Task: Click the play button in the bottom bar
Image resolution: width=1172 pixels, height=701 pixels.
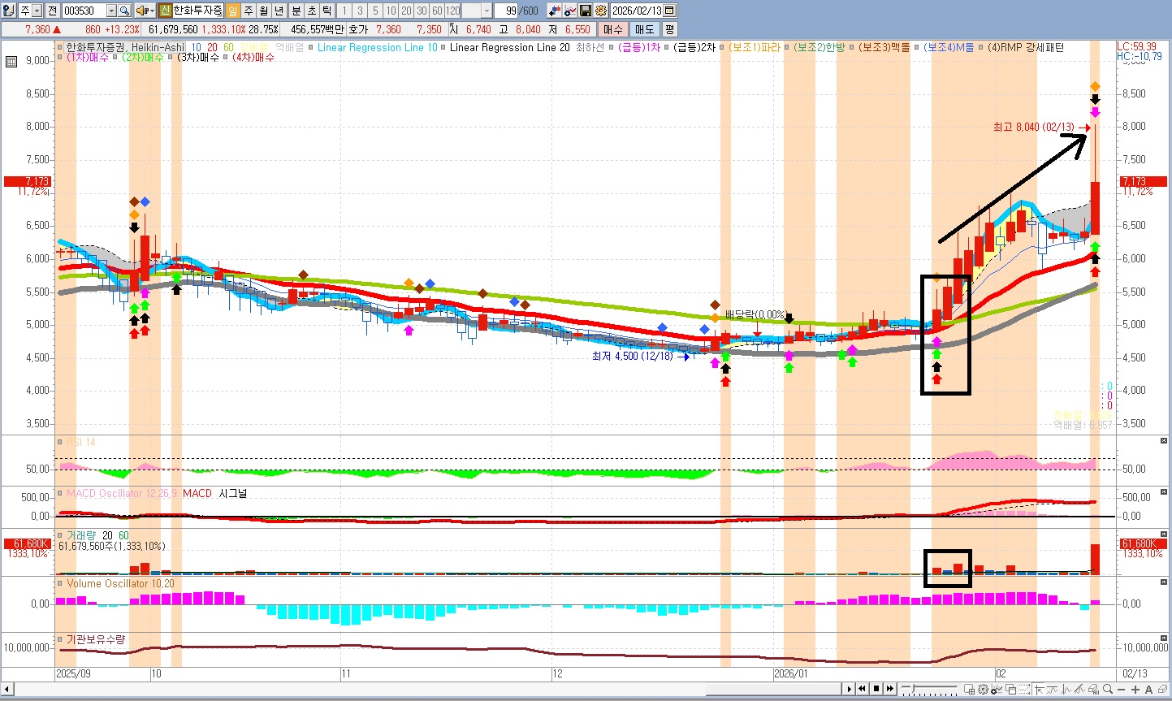Action: point(850,689)
